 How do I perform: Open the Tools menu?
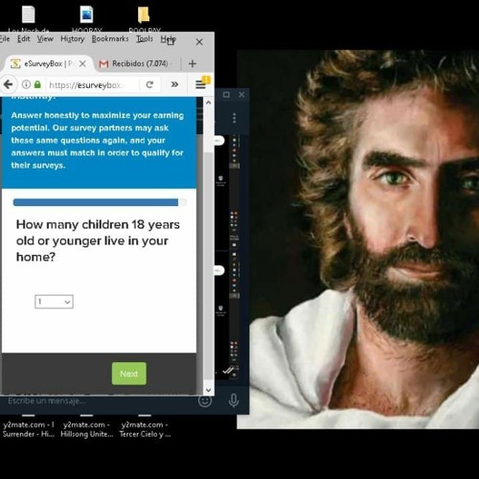[145, 39]
